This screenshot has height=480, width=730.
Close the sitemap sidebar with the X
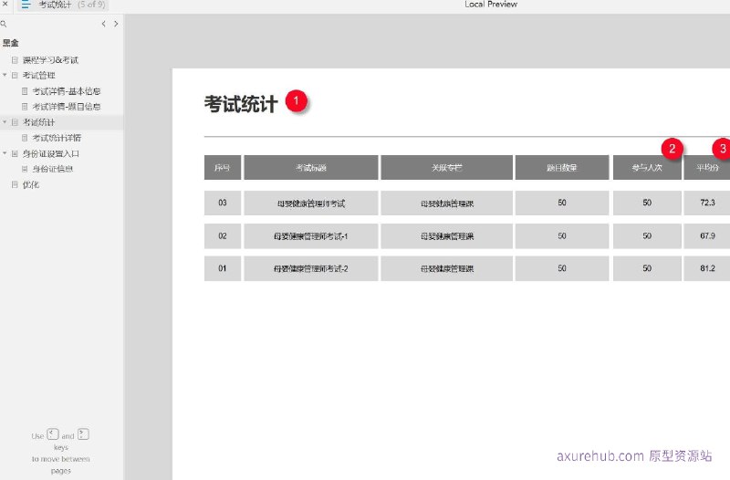click(x=5, y=4)
